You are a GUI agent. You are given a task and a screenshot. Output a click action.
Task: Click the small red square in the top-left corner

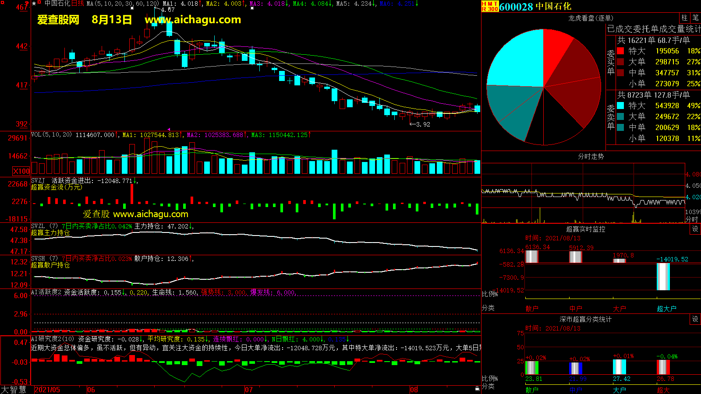pyautogui.click(x=2, y=3)
